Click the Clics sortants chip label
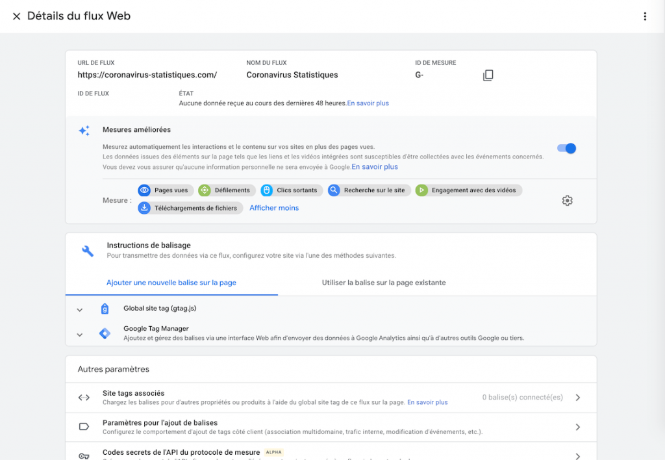Screen dimensions: 665x460 297,190
